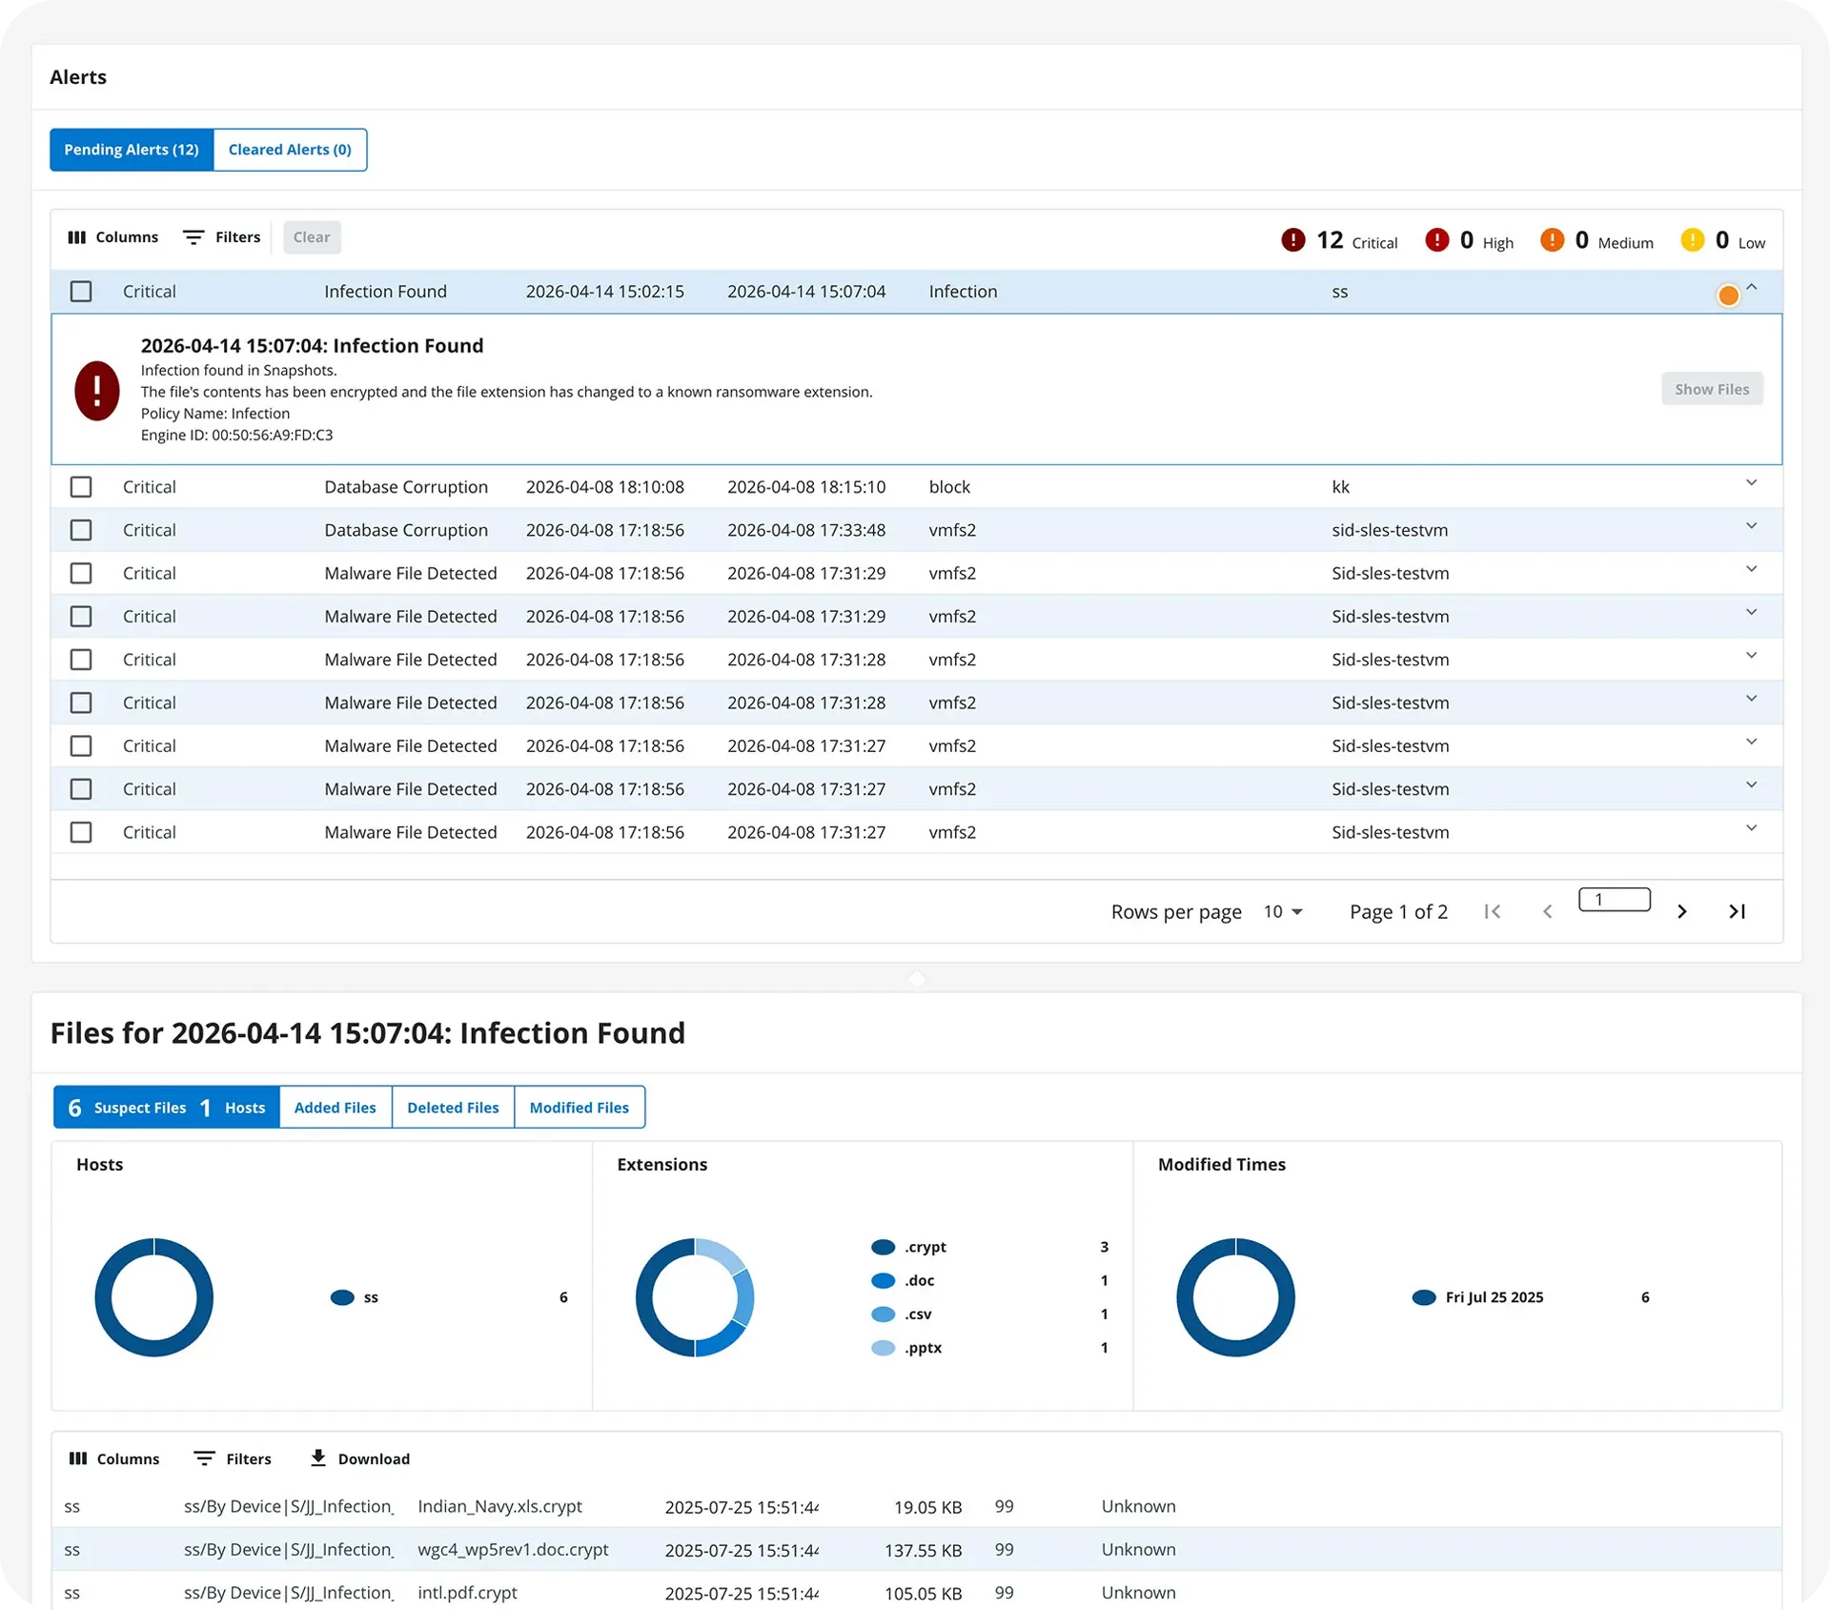Tick the checkbox for the last Malware row
1830x1610 pixels.
tap(81, 832)
